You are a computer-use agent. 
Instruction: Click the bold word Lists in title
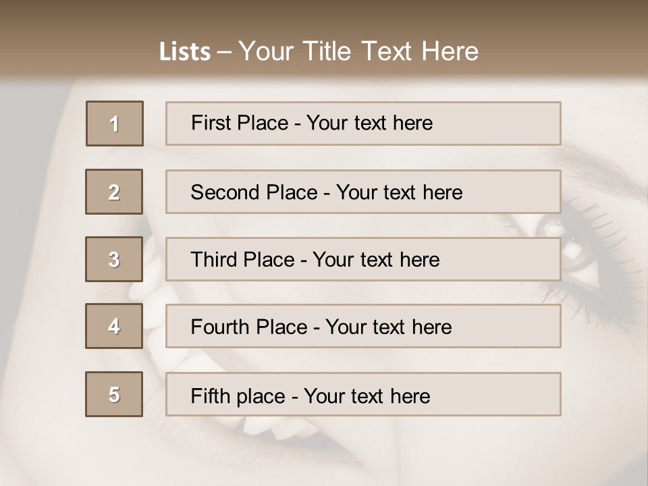(185, 52)
